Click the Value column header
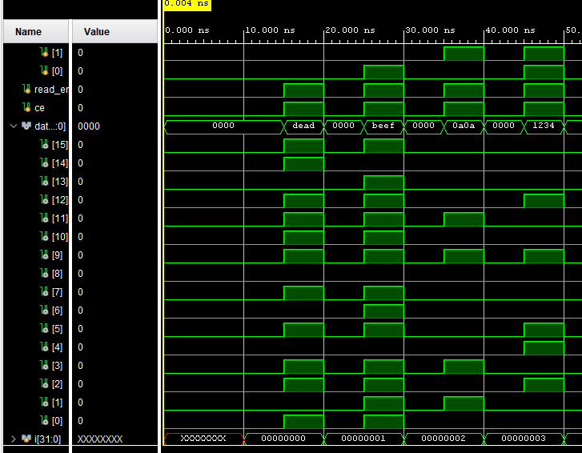The width and height of the screenshot is (582, 453). tap(97, 32)
